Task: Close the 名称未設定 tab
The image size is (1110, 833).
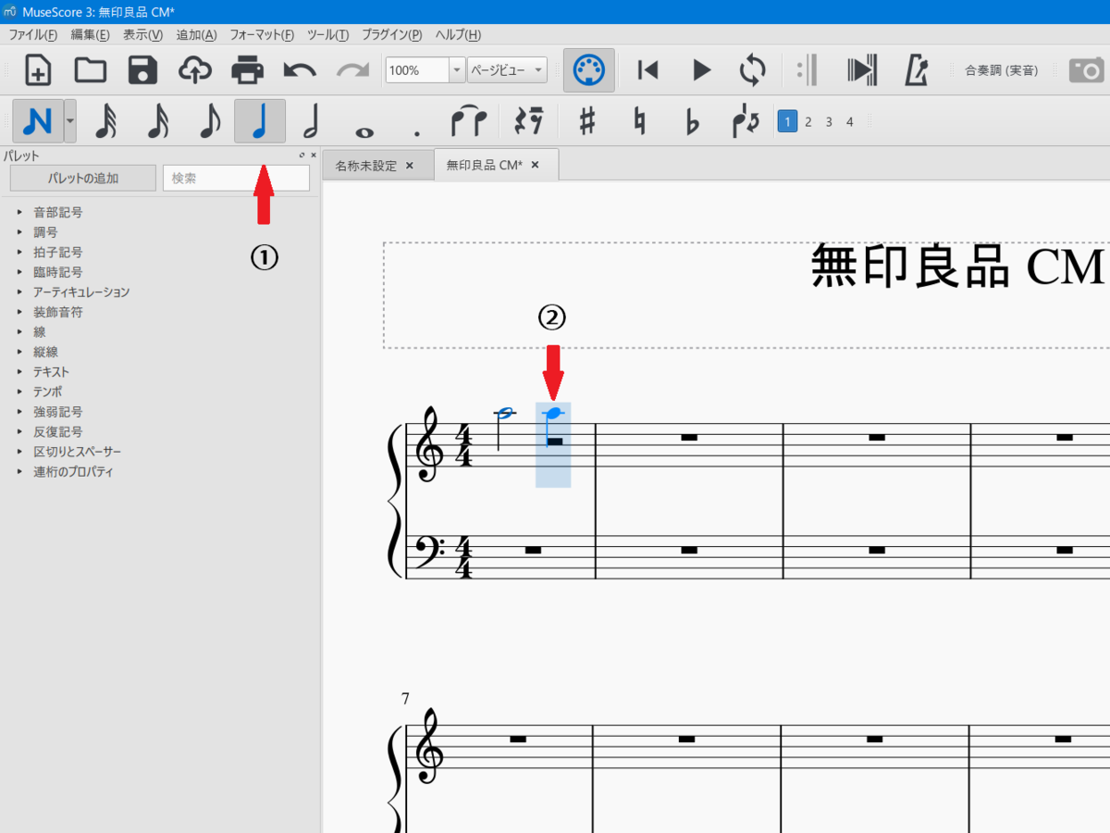Action: click(410, 166)
